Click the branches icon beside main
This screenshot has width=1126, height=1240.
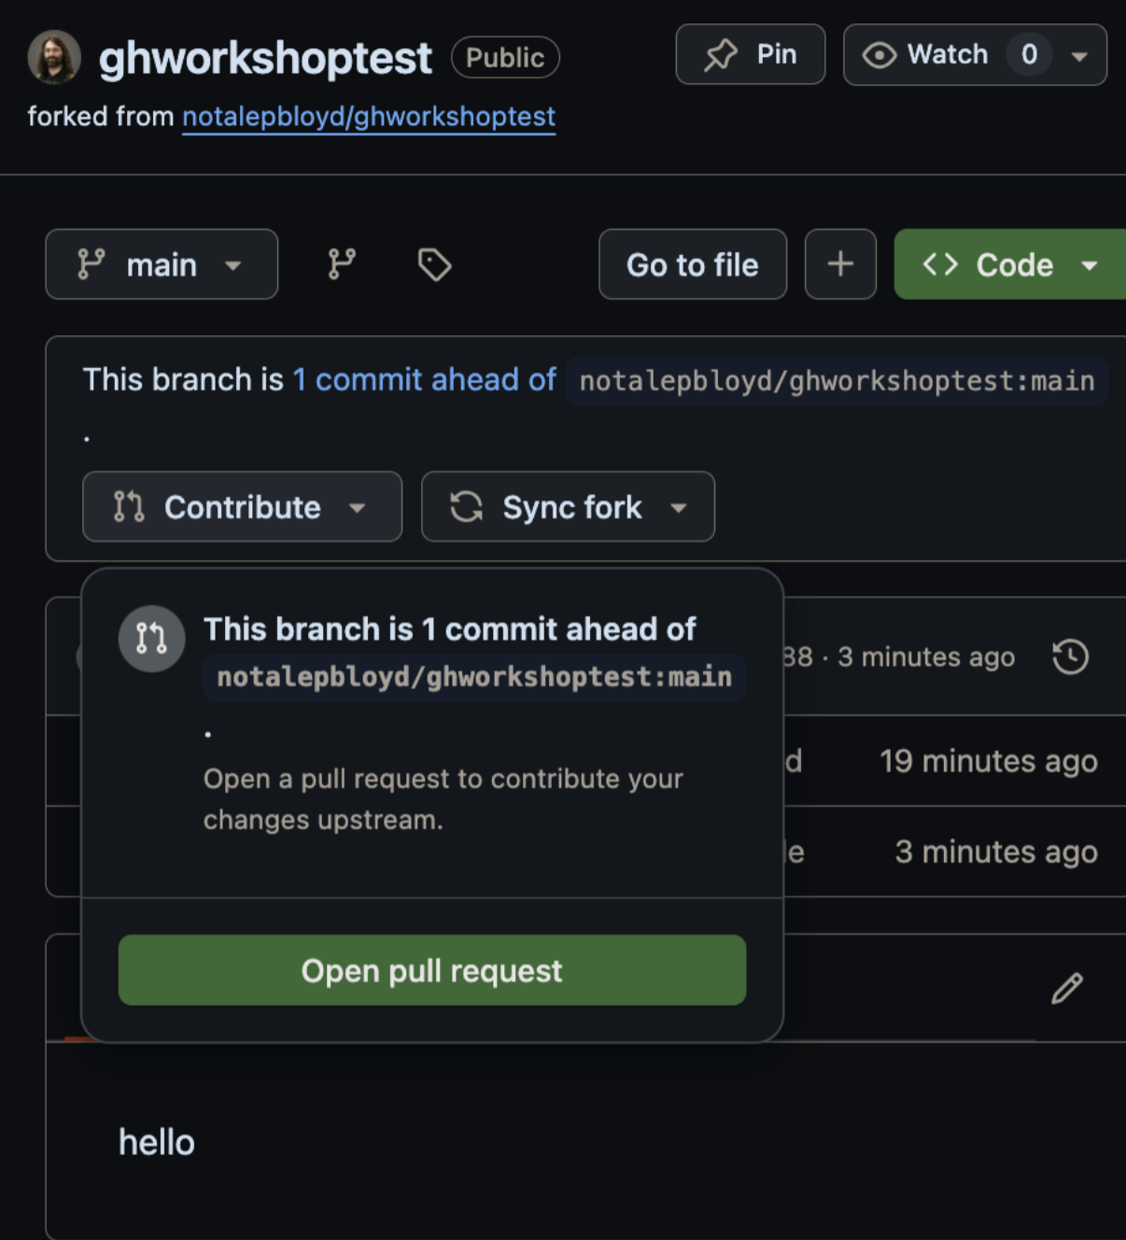(342, 264)
